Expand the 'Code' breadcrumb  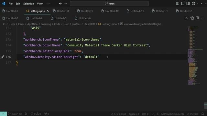tap(57, 24)
